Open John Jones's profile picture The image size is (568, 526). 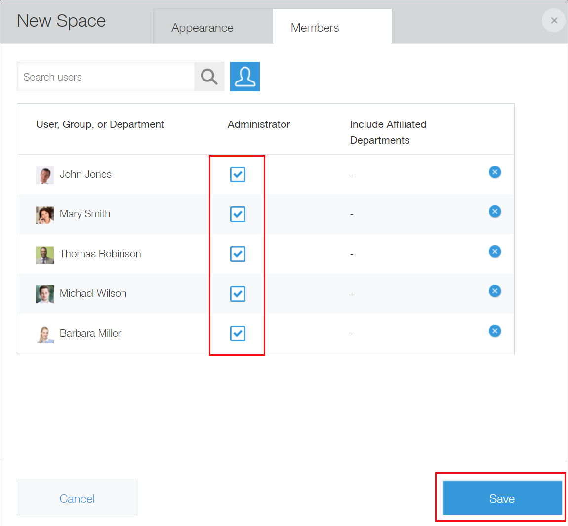44,174
